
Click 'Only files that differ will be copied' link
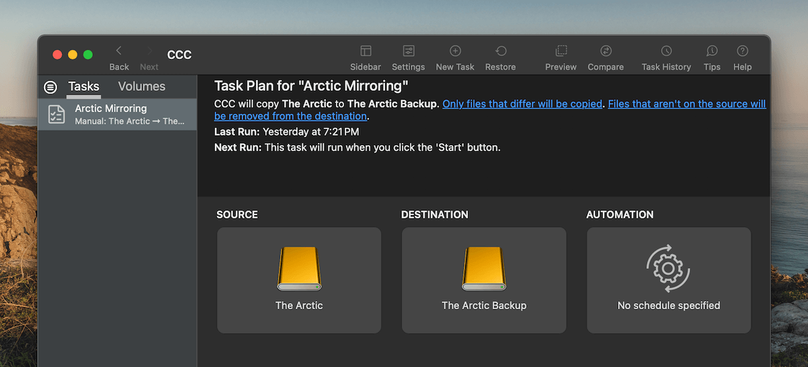(523, 104)
